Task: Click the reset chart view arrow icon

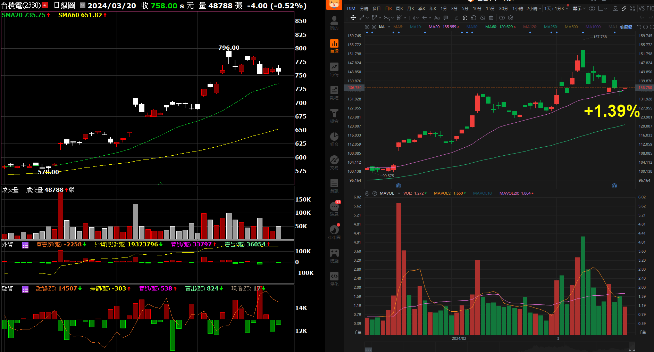Action: point(639,27)
